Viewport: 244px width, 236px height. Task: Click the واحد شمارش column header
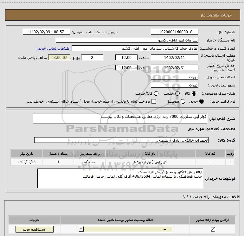point(90,154)
